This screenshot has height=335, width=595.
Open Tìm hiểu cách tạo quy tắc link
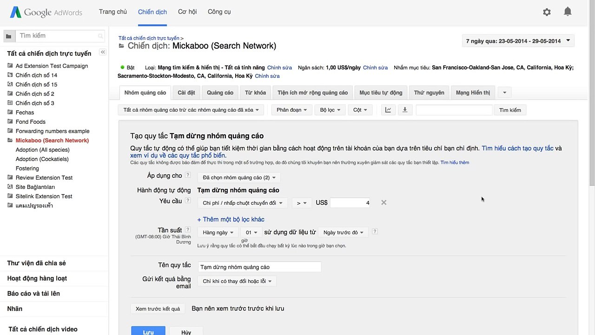pos(517,148)
